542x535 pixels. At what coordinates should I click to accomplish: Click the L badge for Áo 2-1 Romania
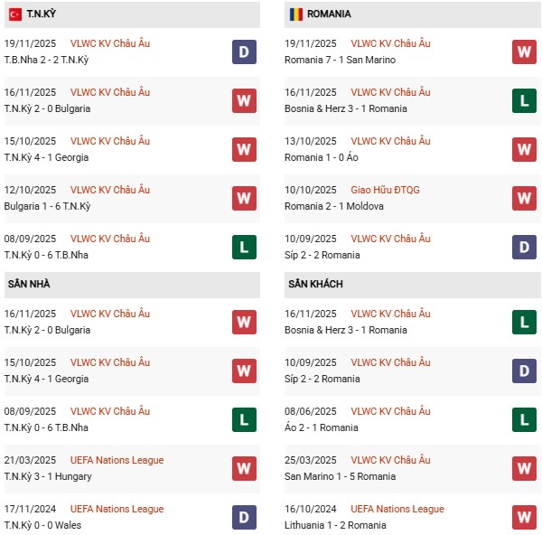[x=524, y=419]
